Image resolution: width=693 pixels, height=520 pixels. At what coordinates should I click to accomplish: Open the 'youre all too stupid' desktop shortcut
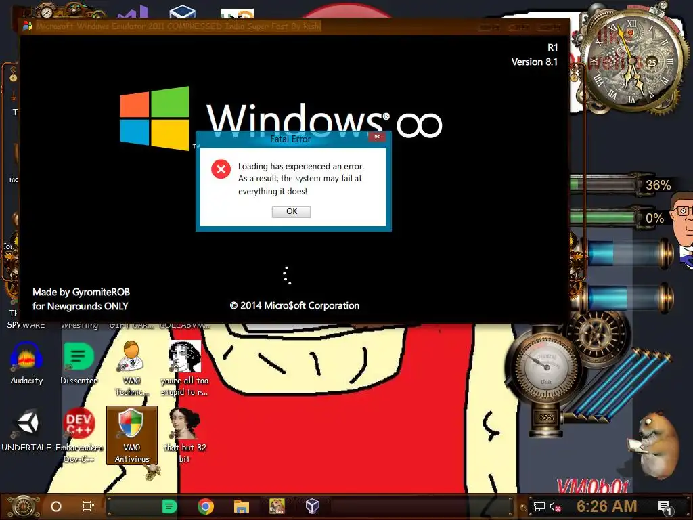pyautogui.click(x=185, y=368)
